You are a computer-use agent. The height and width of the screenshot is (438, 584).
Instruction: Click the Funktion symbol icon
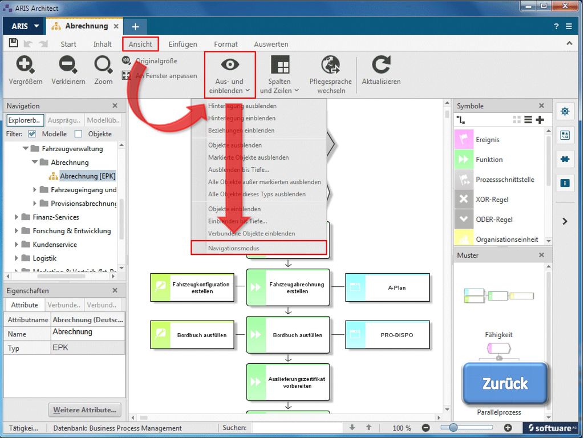coord(464,160)
